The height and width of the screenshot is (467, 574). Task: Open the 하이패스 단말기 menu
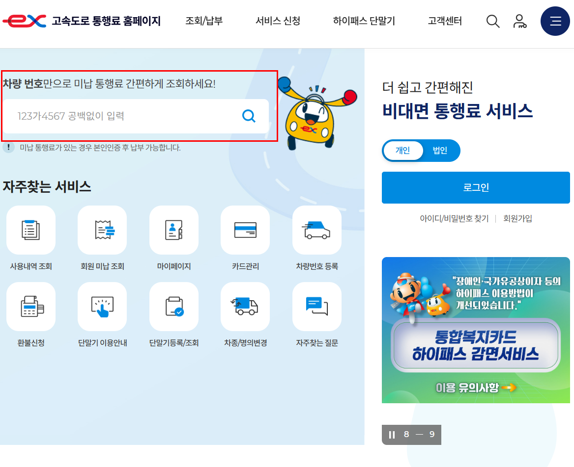point(364,21)
